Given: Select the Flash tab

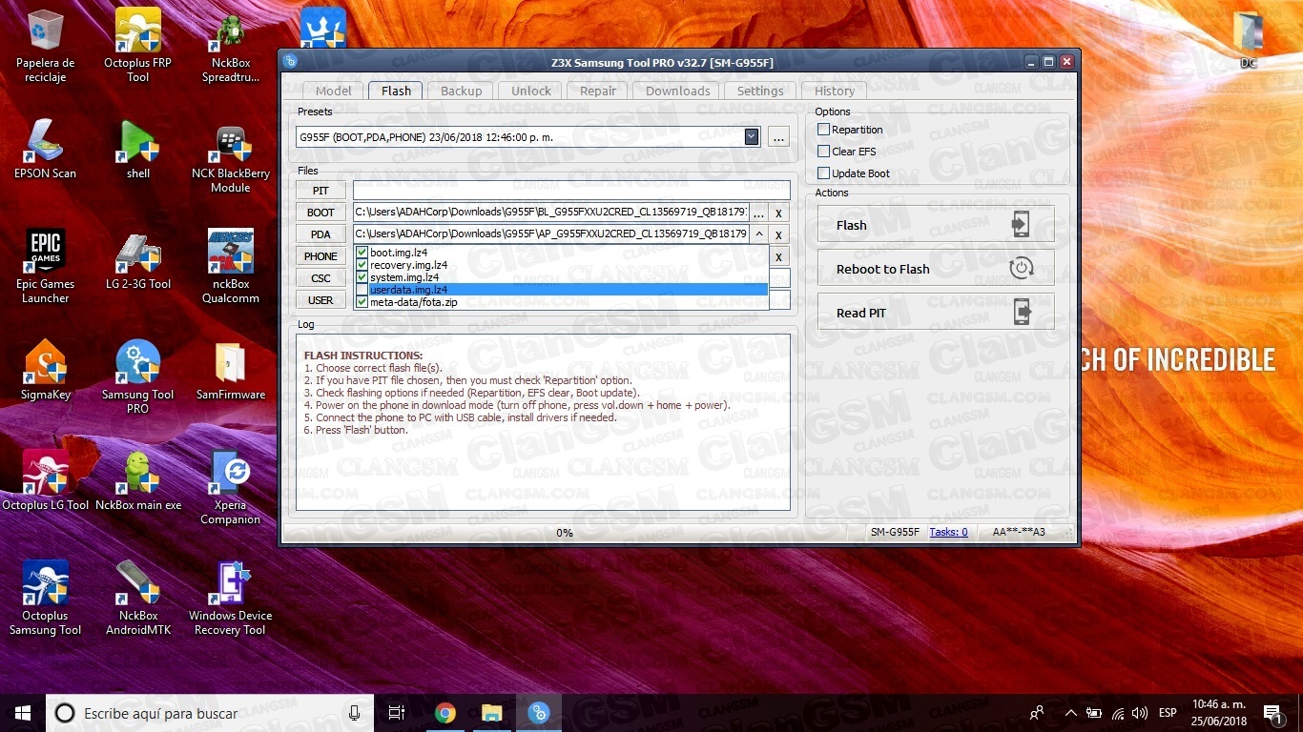Looking at the screenshot, I should point(396,91).
